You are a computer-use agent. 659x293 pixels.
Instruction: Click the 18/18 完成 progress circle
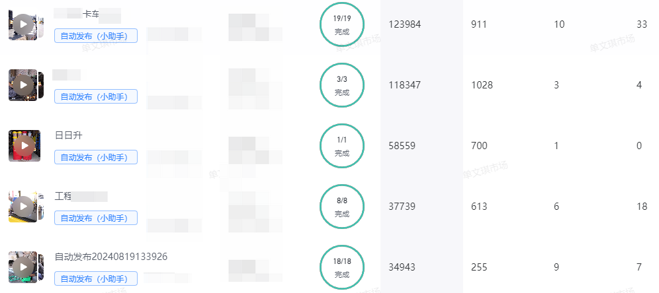[341, 267]
